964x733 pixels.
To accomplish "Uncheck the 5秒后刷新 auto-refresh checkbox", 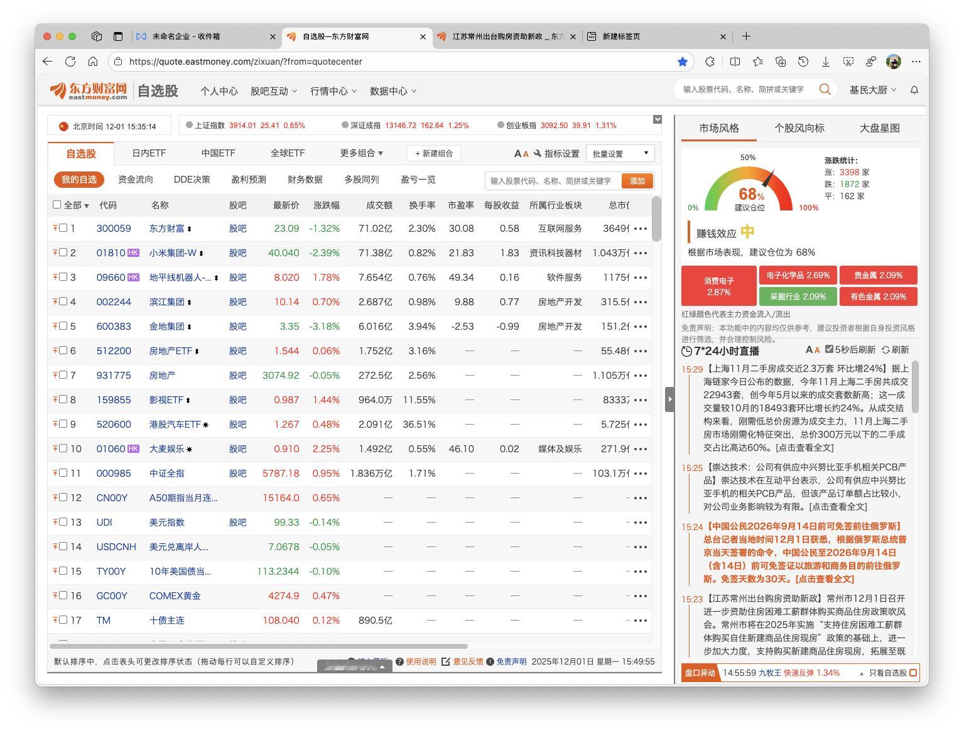I will 829,349.
